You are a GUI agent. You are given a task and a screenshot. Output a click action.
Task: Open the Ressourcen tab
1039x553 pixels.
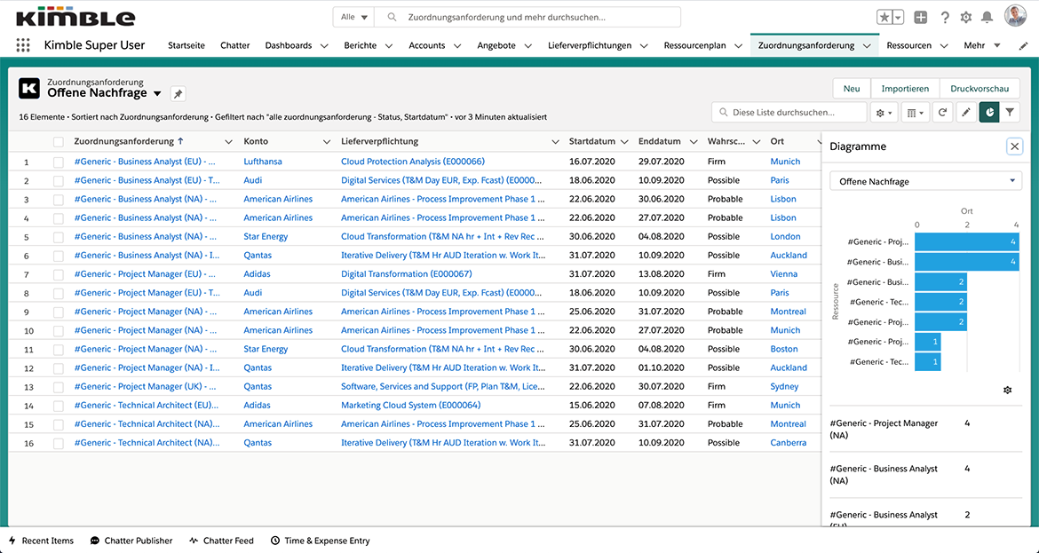click(909, 45)
